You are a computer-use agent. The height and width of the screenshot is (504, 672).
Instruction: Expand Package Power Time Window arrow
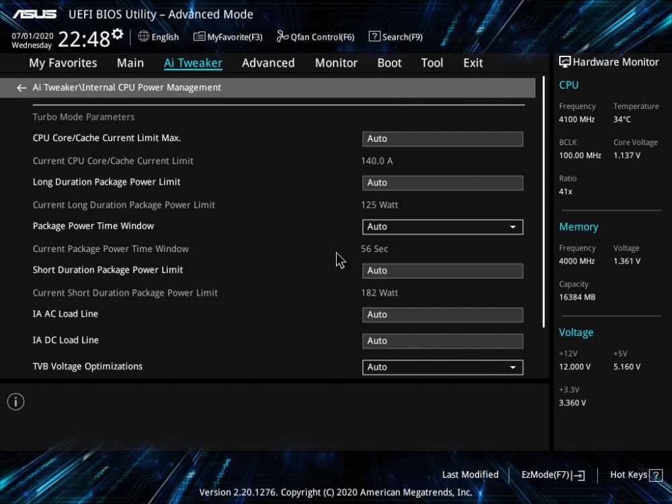click(x=513, y=226)
